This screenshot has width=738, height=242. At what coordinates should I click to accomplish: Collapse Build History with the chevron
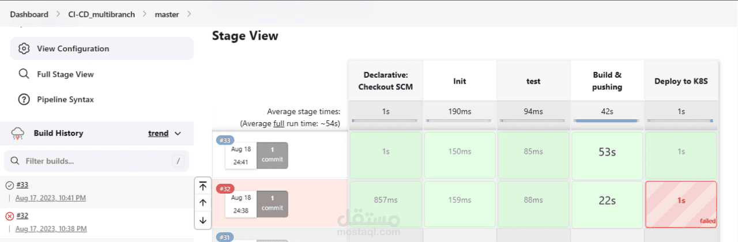[178, 134]
